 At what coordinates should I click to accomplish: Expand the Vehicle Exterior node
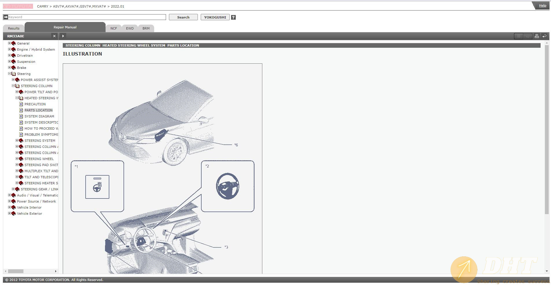(9, 213)
